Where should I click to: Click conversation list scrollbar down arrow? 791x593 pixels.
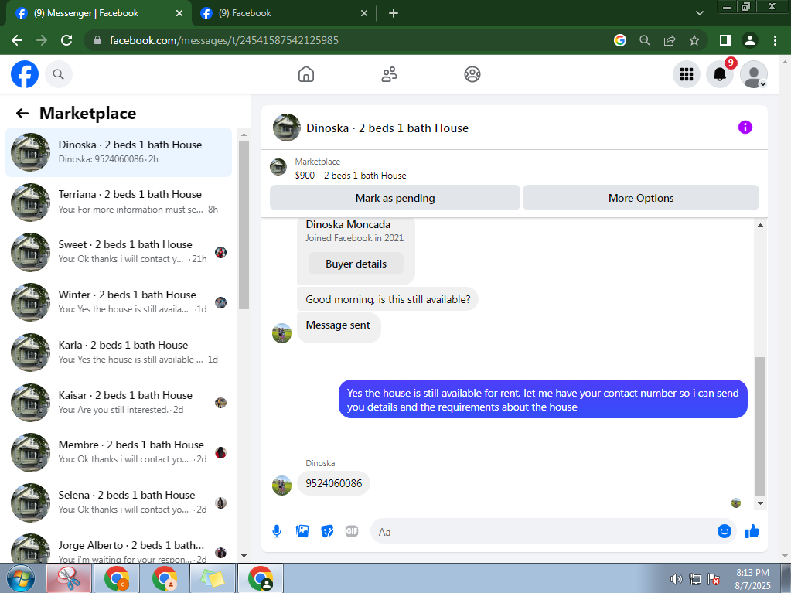click(x=244, y=556)
